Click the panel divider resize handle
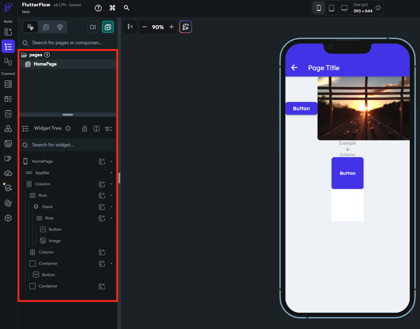Image resolution: width=420 pixels, height=329 pixels. click(68, 115)
